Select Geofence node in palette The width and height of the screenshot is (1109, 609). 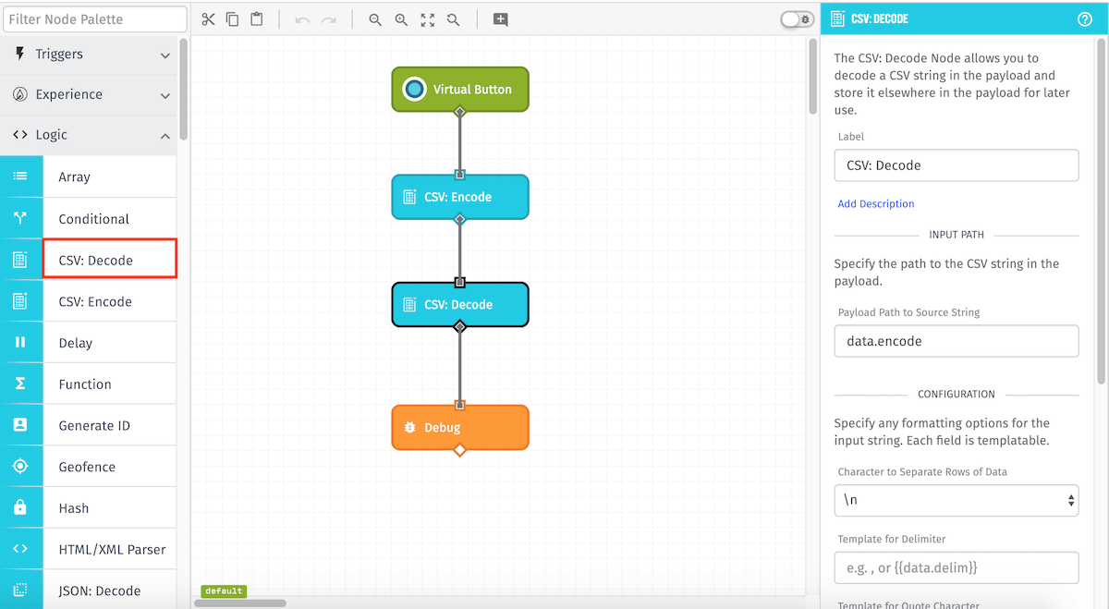[x=109, y=467]
